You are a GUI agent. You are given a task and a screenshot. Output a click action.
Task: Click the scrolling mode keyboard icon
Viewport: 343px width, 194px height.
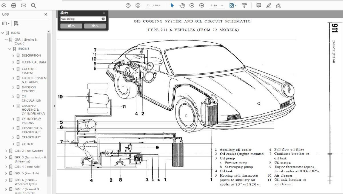(x=244, y=5)
